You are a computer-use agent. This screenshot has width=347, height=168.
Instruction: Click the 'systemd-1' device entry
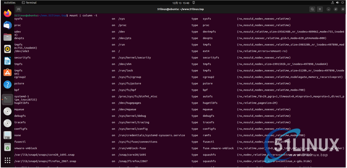point(22,96)
